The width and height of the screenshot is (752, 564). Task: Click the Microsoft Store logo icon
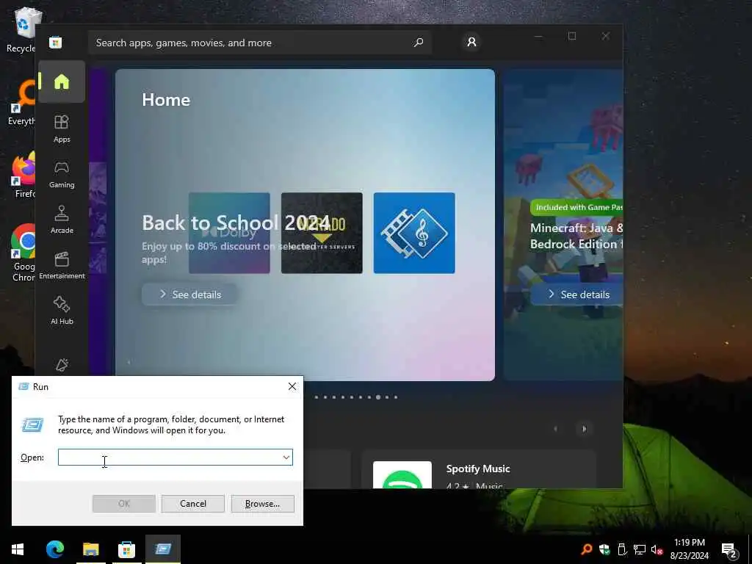56,43
